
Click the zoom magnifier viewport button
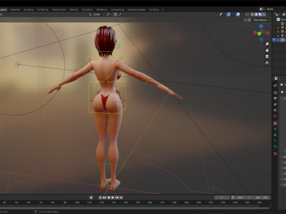coord(267,44)
